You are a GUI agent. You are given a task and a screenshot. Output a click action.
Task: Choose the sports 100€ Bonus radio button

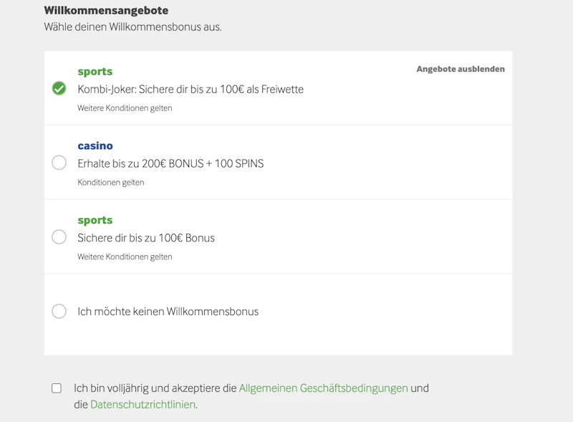point(59,237)
